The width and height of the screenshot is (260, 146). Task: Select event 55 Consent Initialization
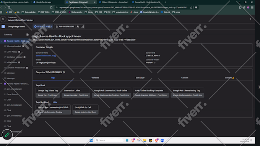(x=16, y=67)
